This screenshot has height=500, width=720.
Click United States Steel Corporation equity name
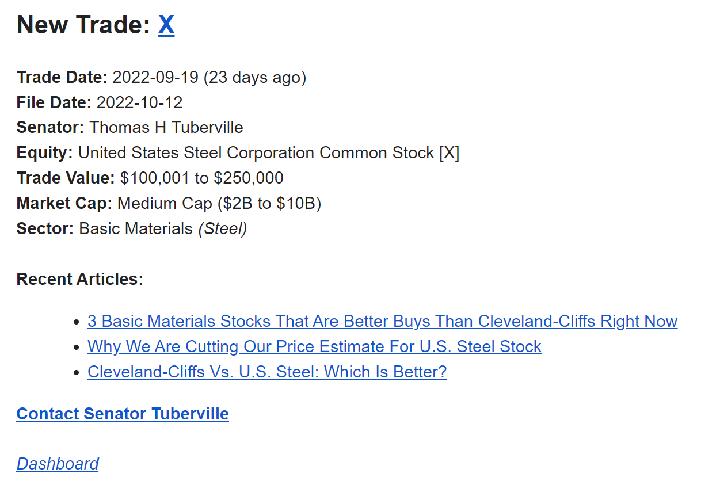pos(256,153)
